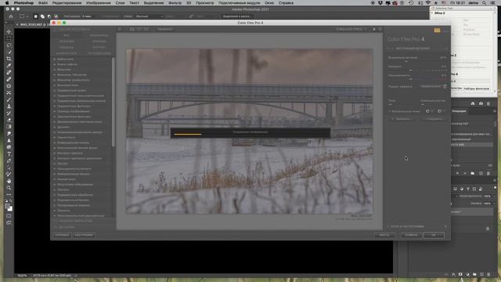Click add positive control point icon
The width and height of the screenshot is (501, 282).
(x=427, y=111)
